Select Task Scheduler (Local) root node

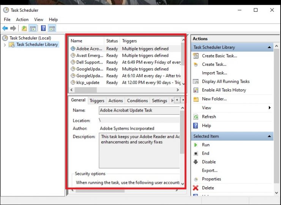(x=30, y=38)
